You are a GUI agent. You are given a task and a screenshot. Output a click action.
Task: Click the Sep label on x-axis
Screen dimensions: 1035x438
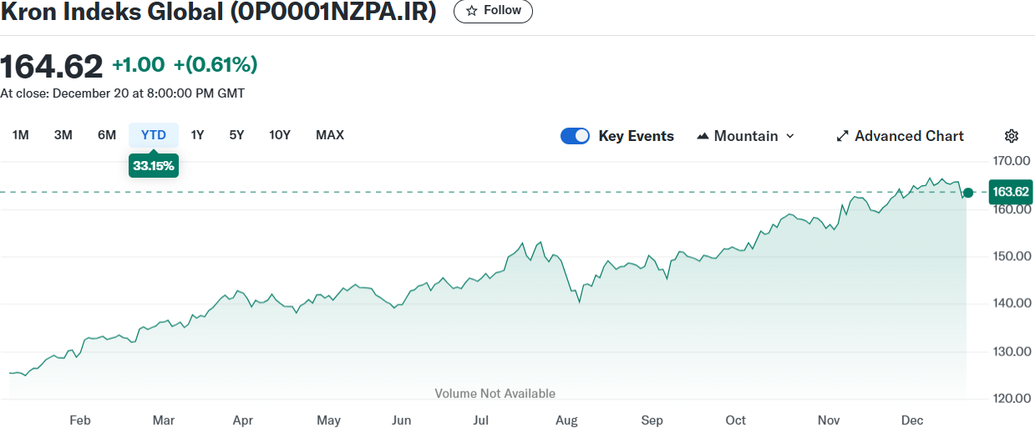[652, 420]
